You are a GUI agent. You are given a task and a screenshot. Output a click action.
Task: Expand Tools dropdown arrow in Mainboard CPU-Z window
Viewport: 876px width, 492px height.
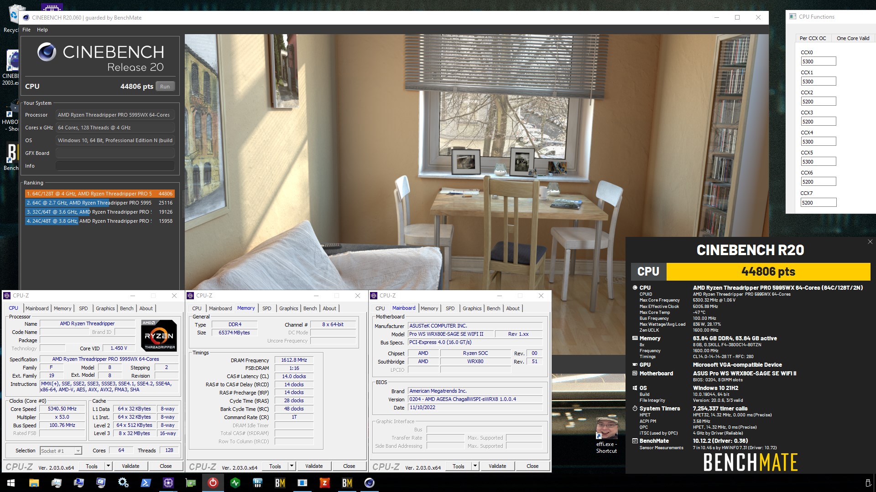(x=475, y=466)
